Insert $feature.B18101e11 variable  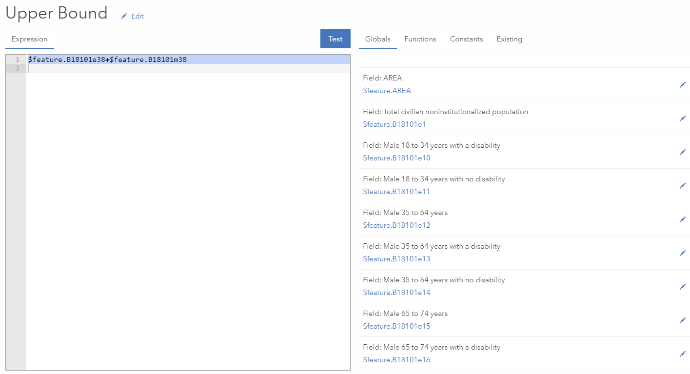coord(396,192)
